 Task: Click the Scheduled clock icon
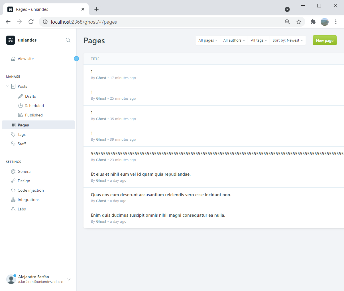[x=21, y=106]
